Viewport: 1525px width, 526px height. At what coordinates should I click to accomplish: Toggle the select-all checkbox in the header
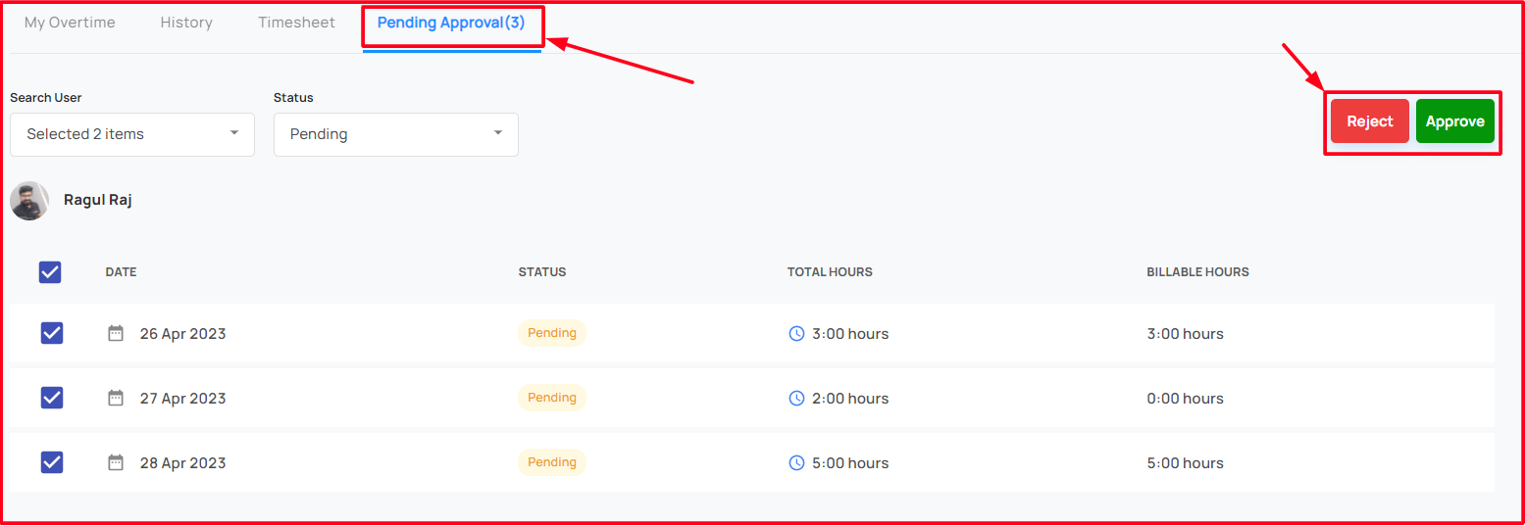tap(50, 271)
